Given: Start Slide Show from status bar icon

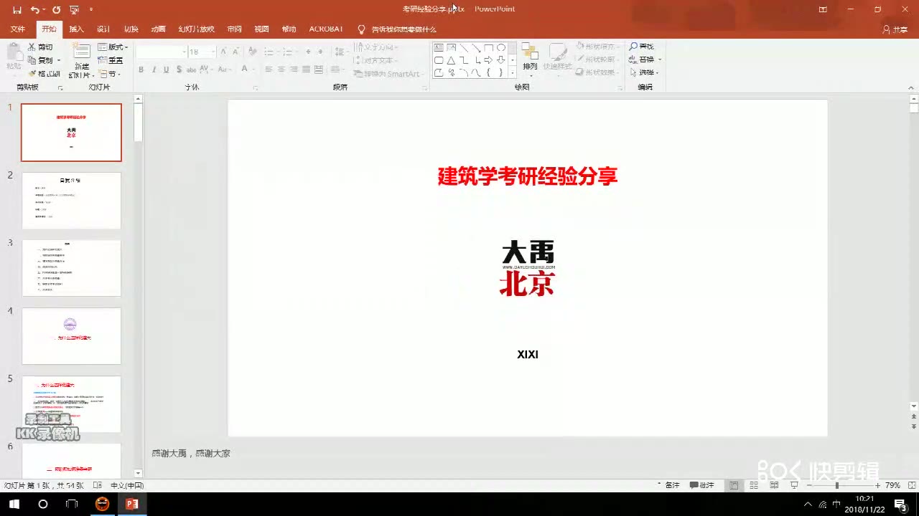Looking at the screenshot, I should [x=794, y=485].
